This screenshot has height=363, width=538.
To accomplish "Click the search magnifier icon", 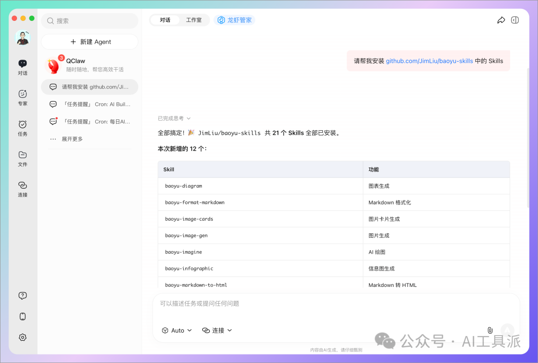I will tap(50, 21).
